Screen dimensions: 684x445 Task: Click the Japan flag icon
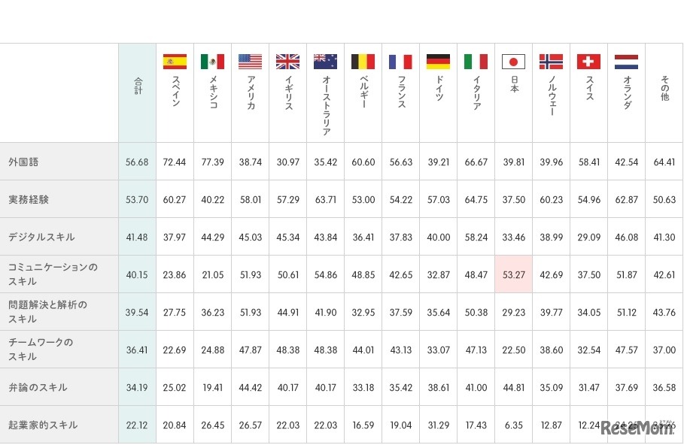pyautogui.click(x=513, y=62)
